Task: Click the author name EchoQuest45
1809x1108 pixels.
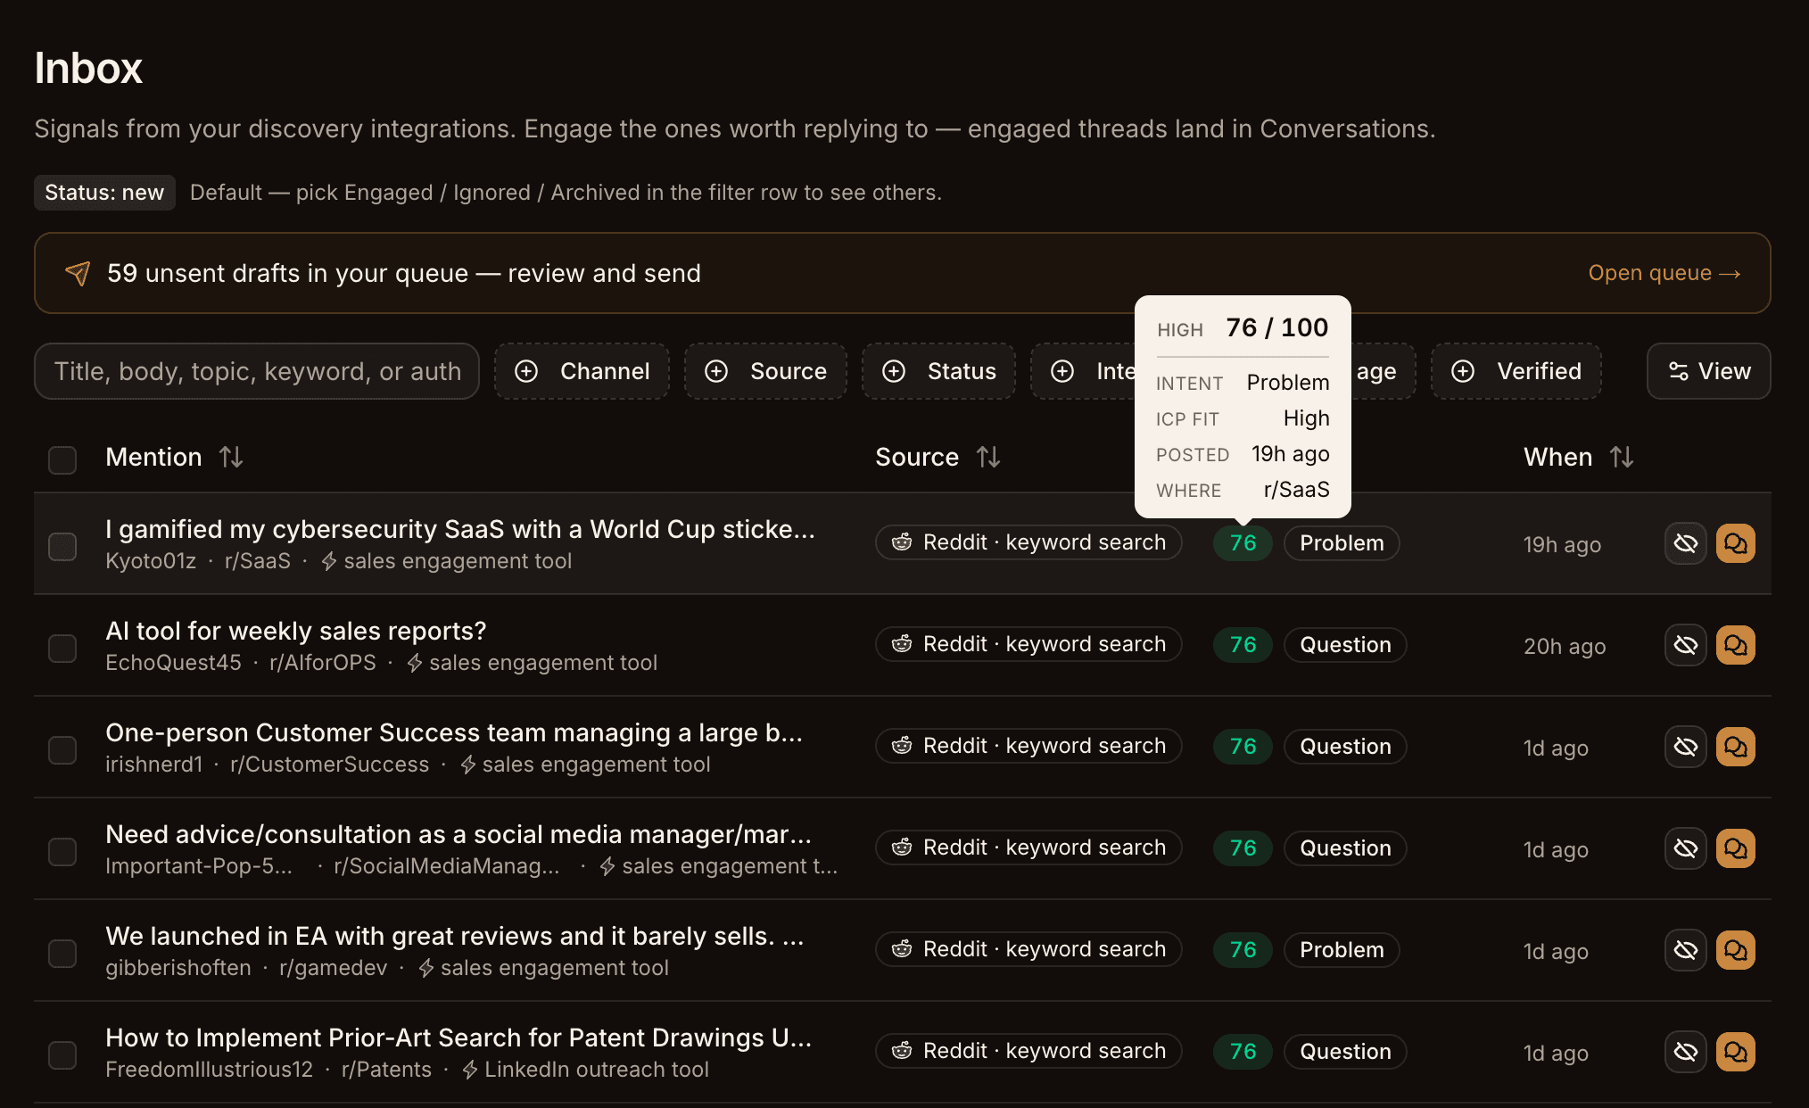Action: coord(173,663)
